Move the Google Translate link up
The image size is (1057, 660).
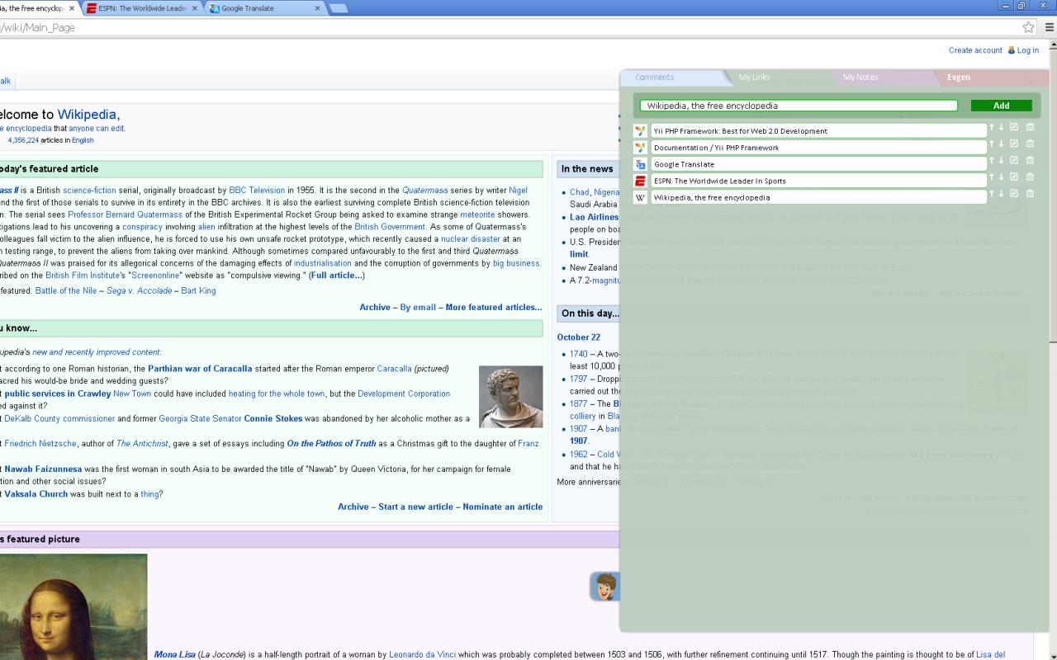coord(992,160)
